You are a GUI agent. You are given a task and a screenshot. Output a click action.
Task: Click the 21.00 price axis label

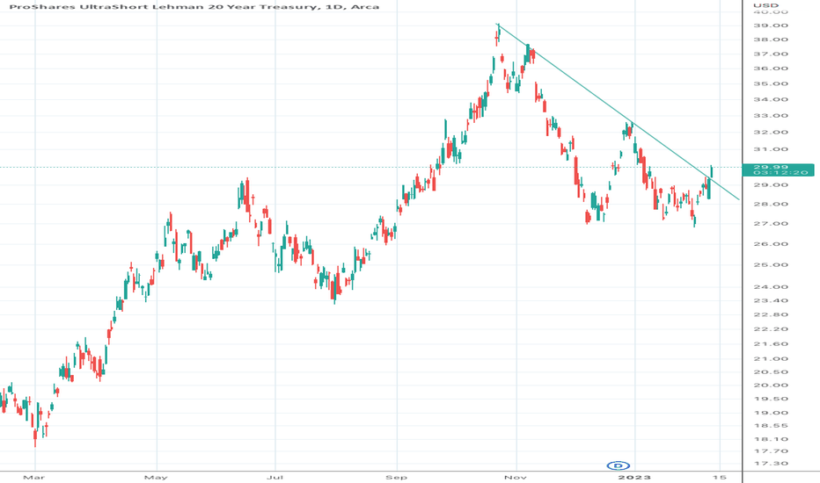(x=771, y=358)
